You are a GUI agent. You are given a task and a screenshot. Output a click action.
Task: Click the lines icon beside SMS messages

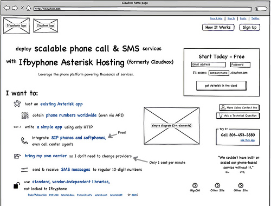[x=24, y=170]
